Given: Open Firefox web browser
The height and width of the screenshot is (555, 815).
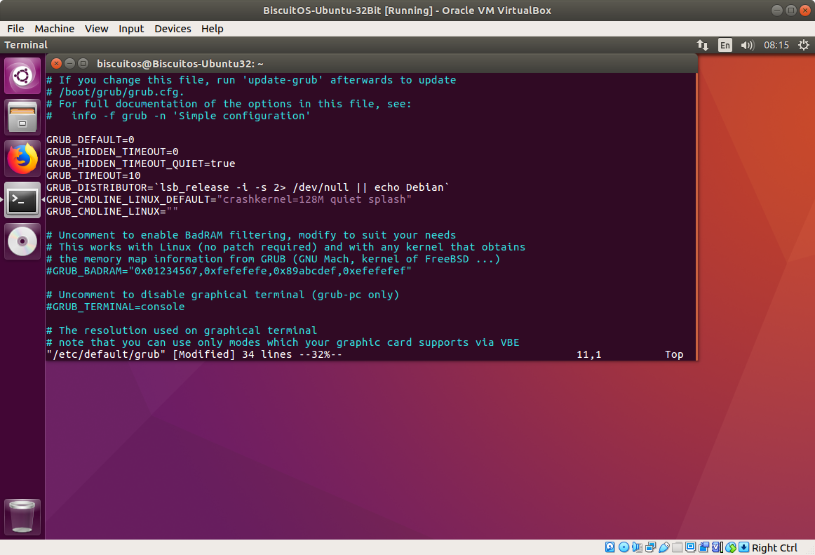Looking at the screenshot, I should (x=22, y=159).
